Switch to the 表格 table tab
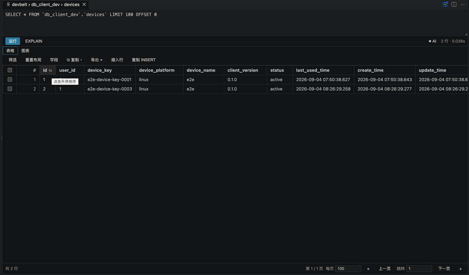 10,50
